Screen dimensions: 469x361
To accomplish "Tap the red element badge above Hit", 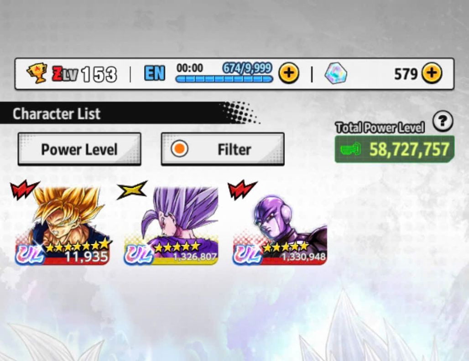I will point(242,189).
